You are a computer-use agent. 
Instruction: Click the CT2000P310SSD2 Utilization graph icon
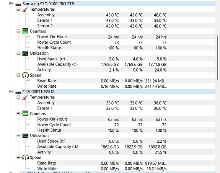pyautogui.click(x=25, y=135)
